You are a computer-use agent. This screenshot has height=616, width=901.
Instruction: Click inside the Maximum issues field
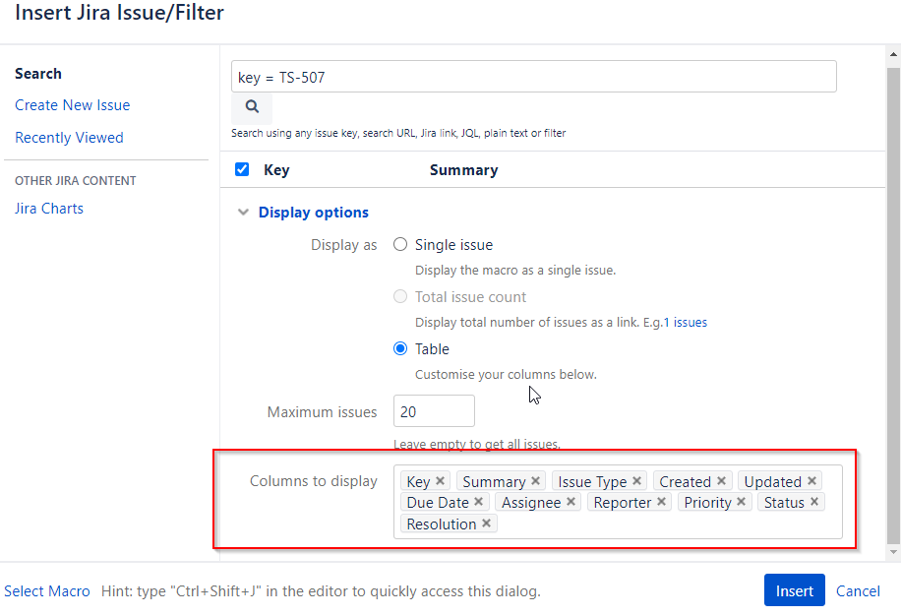pyautogui.click(x=433, y=411)
